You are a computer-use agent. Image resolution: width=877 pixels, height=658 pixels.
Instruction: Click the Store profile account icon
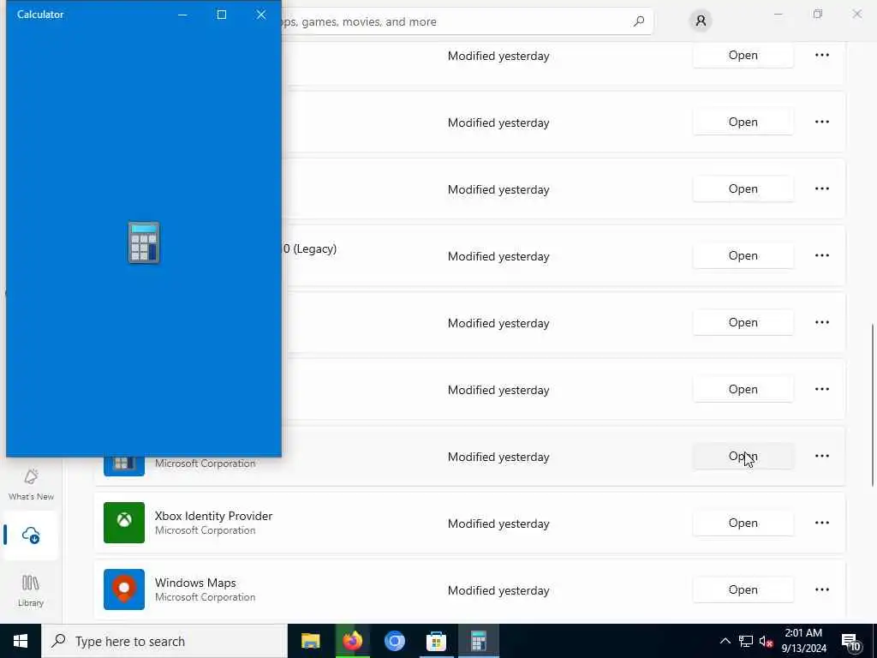coord(701,21)
